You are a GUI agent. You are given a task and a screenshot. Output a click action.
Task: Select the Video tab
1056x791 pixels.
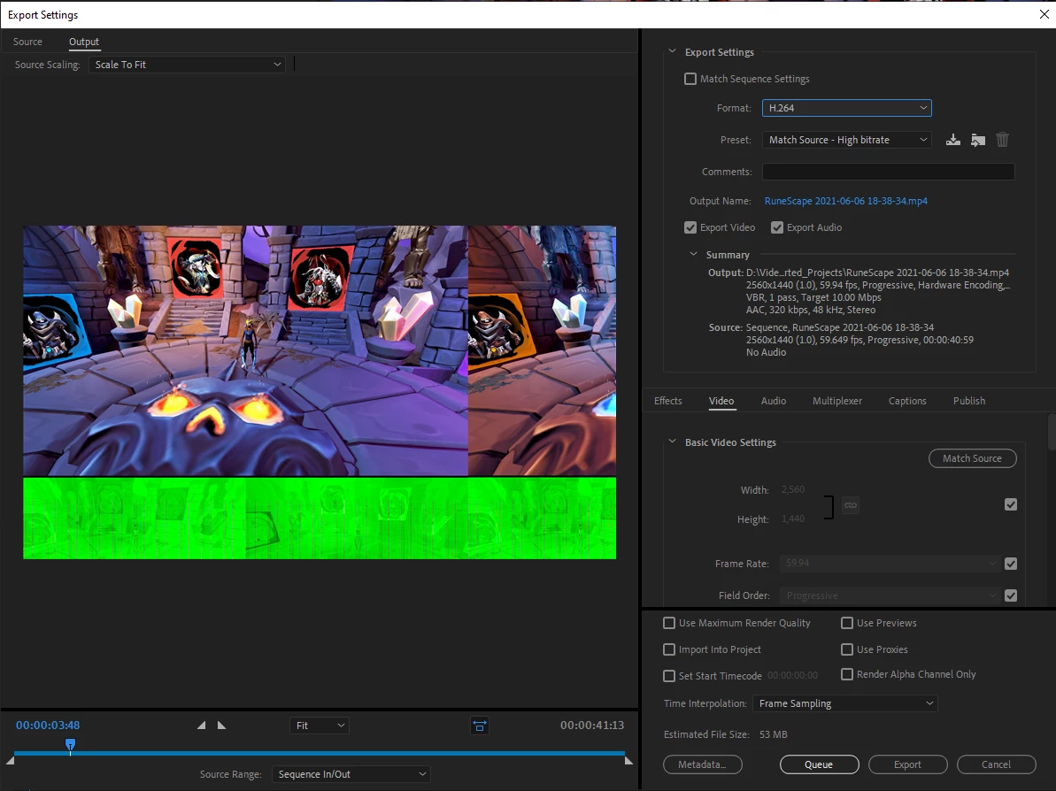click(x=721, y=401)
